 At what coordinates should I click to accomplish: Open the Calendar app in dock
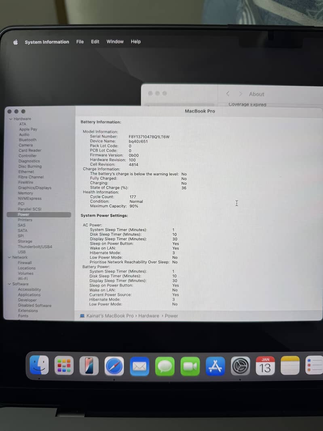pos(265,366)
